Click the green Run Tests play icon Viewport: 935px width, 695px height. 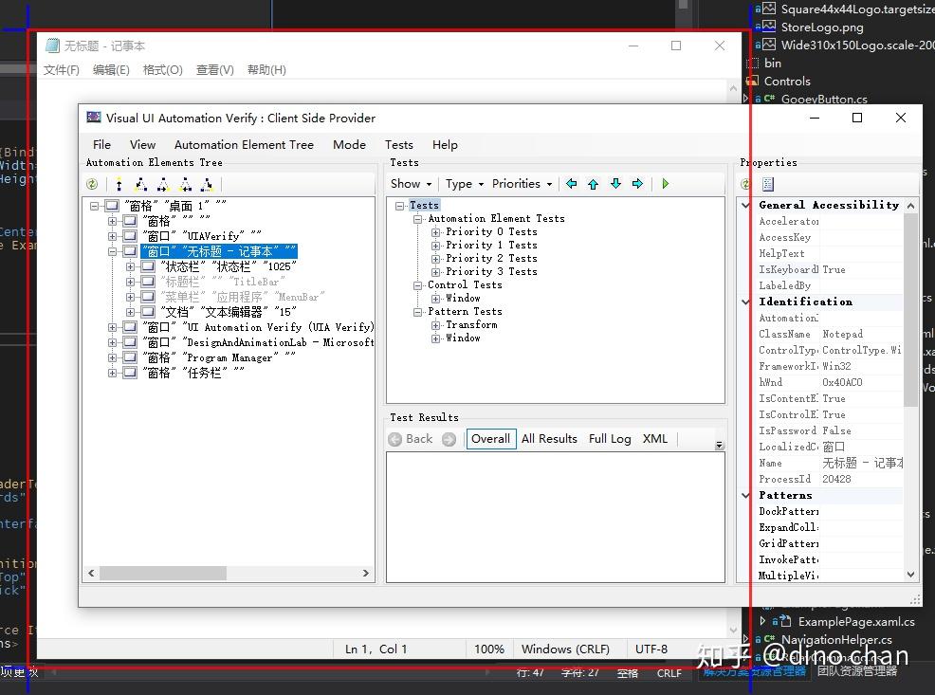click(666, 184)
